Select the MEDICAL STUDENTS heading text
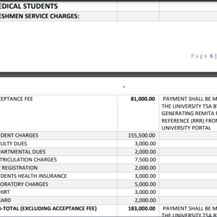This screenshot has width=217, height=217. (x=29, y=6)
